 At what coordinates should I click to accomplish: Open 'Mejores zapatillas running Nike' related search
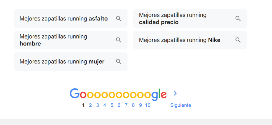pyautogui.click(x=180, y=40)
